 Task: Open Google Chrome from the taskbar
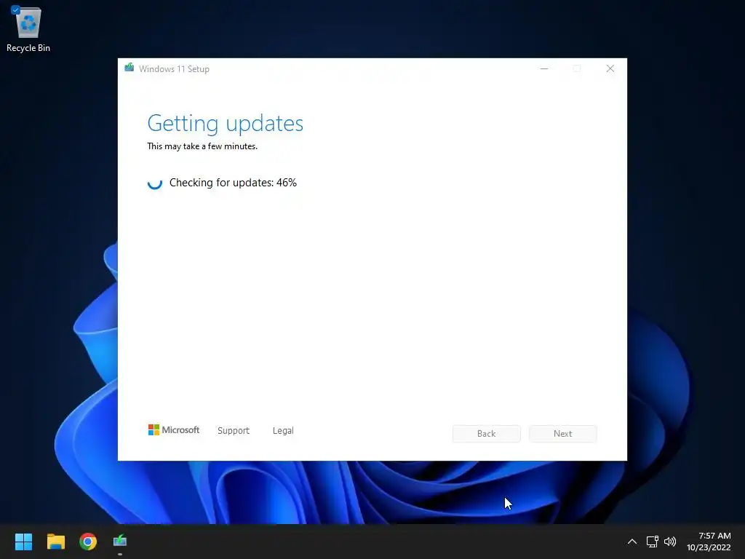pos(88,542)
